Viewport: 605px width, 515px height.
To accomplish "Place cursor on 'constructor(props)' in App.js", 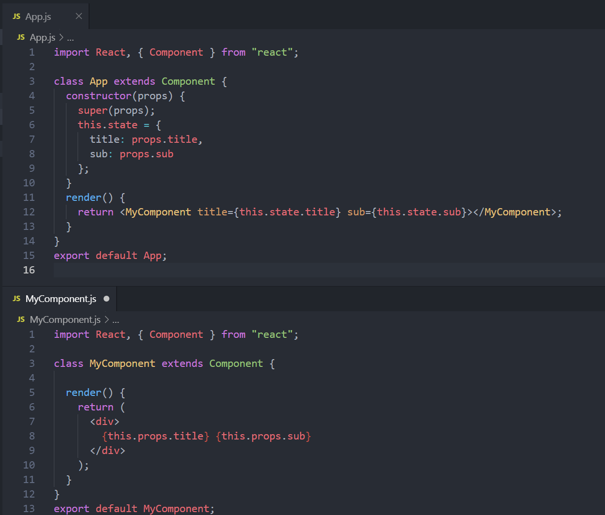I will 120,96.
